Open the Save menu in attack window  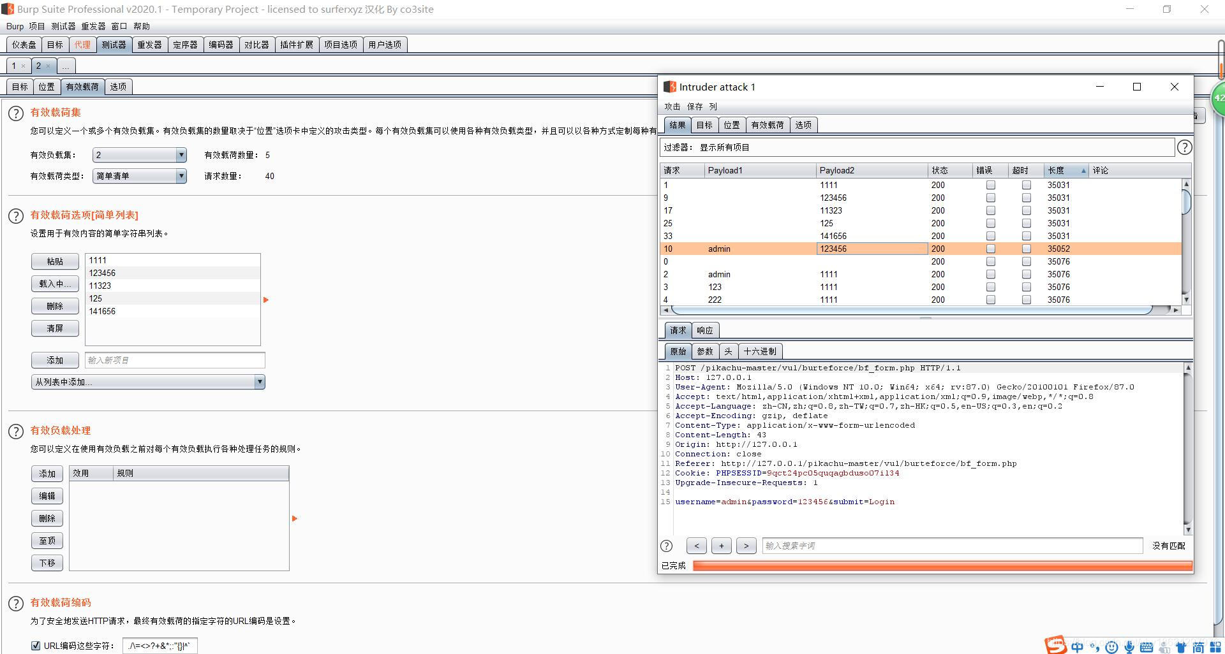695,106
